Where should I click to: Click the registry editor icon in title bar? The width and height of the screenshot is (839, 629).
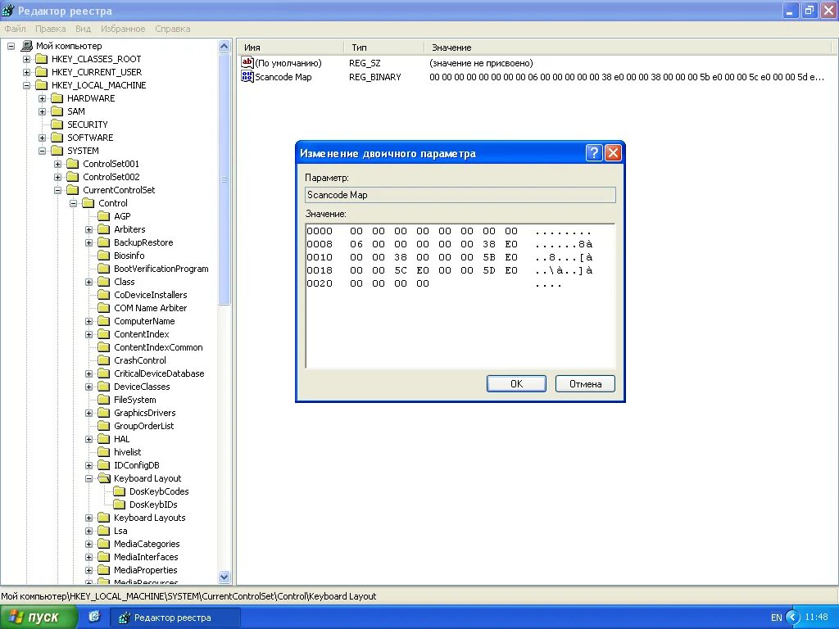(8, 10)
